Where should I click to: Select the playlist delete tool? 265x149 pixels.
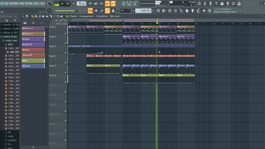[x=40, y=17]
